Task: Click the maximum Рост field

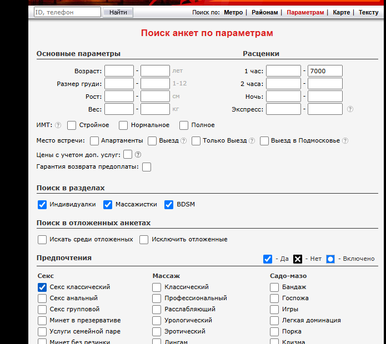Action: [155, 97]
